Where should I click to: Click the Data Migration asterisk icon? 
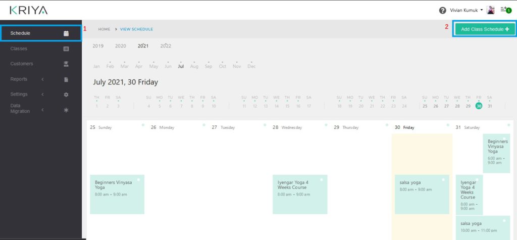[x=66, y=110]
